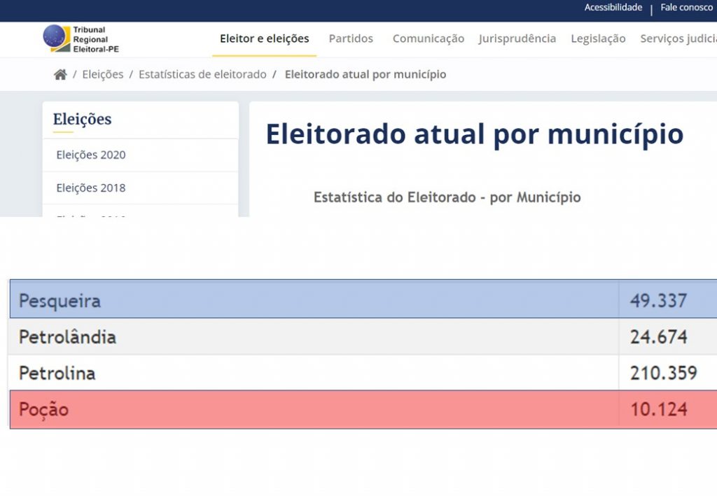717x496 pixels.
Task: Open the Serviços judiciais menu
Action: (x=678, y=39)
